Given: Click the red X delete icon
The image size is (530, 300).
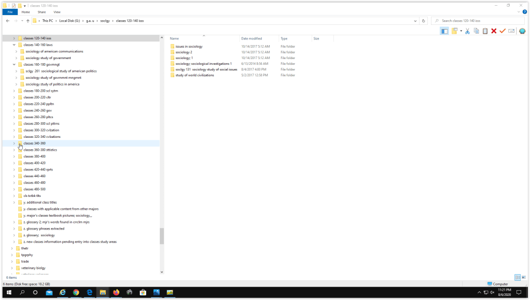Looking at the screenshot, I should pos(494,31).
